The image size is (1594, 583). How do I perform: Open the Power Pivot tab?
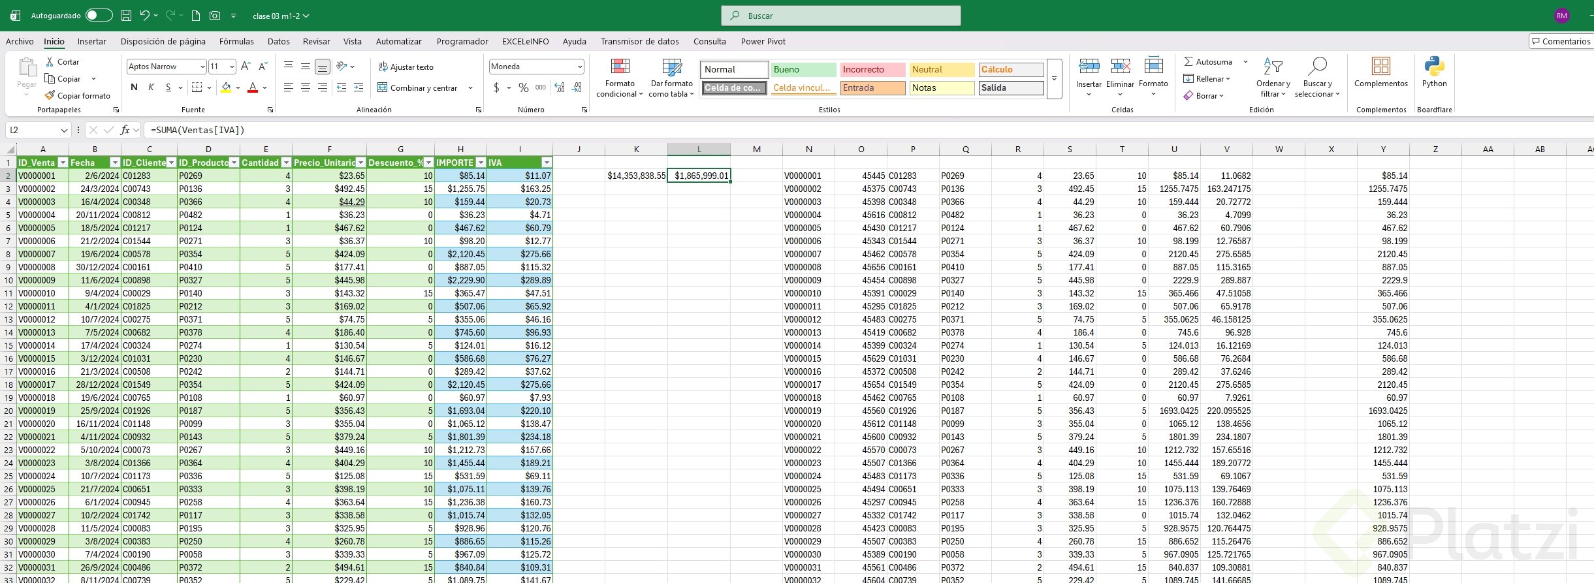point(763,41)
